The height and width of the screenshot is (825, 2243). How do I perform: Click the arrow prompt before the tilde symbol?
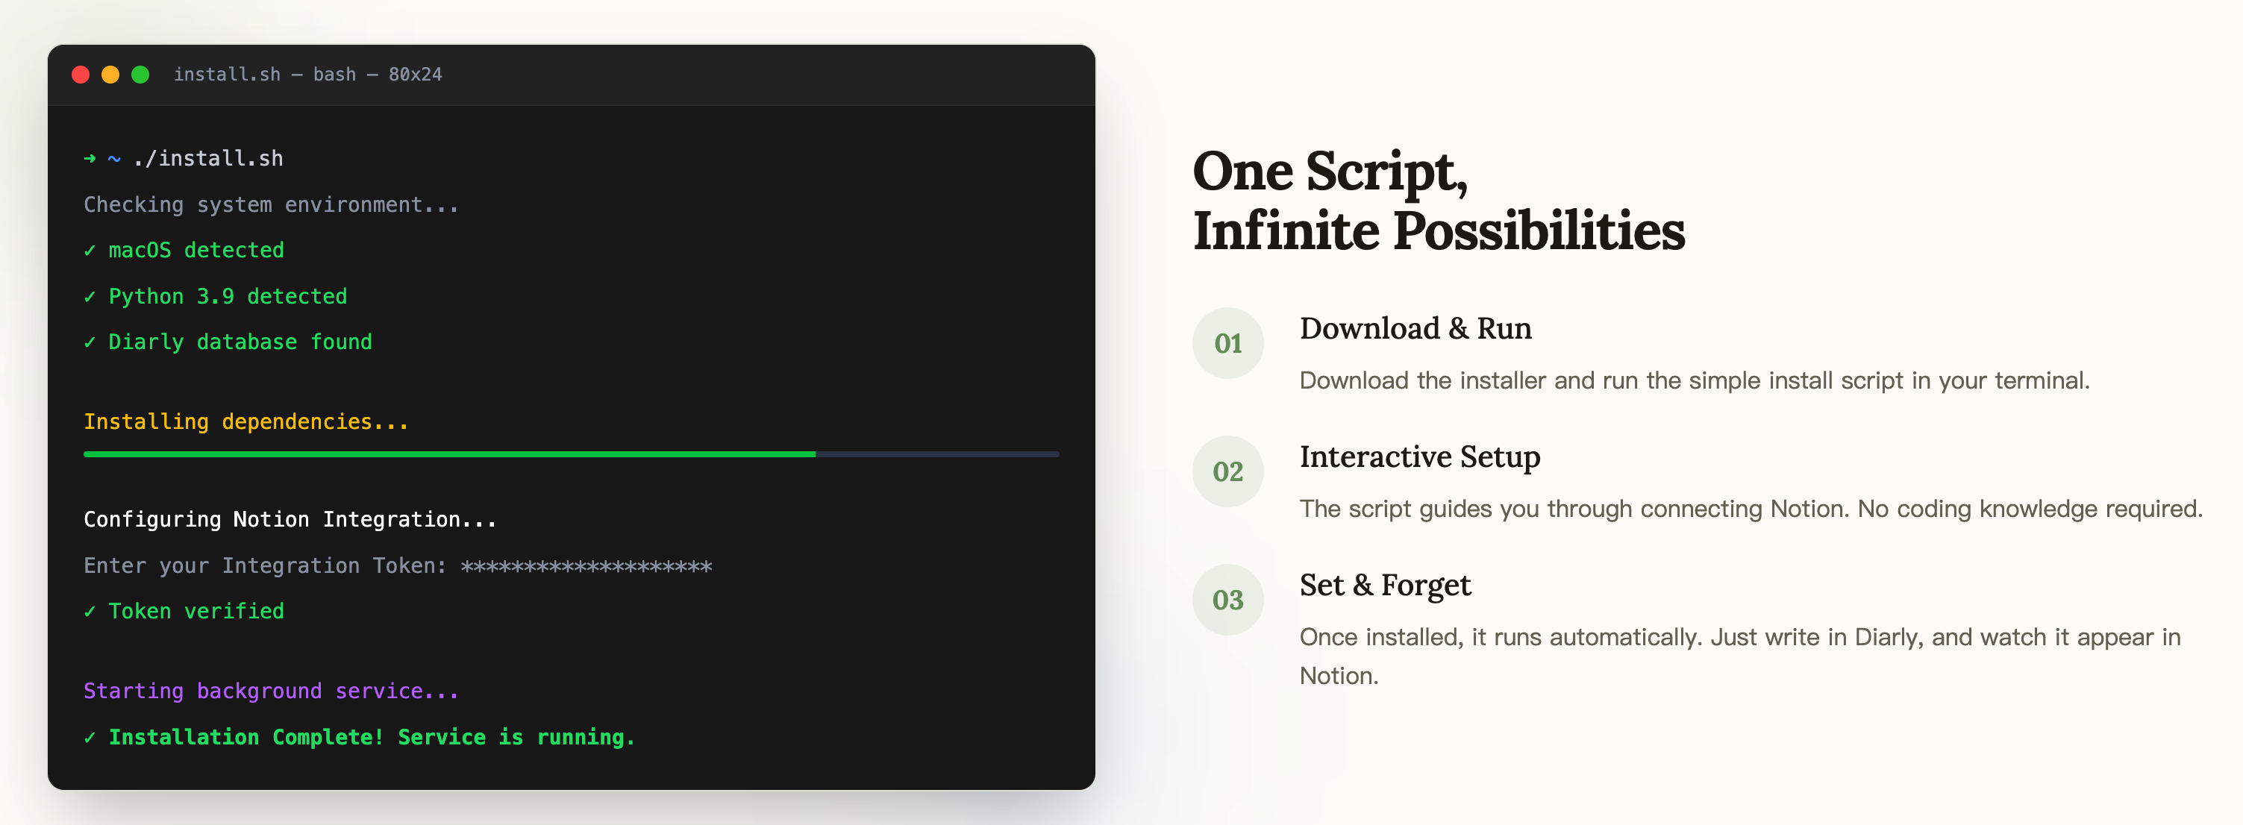coord(88,157)
